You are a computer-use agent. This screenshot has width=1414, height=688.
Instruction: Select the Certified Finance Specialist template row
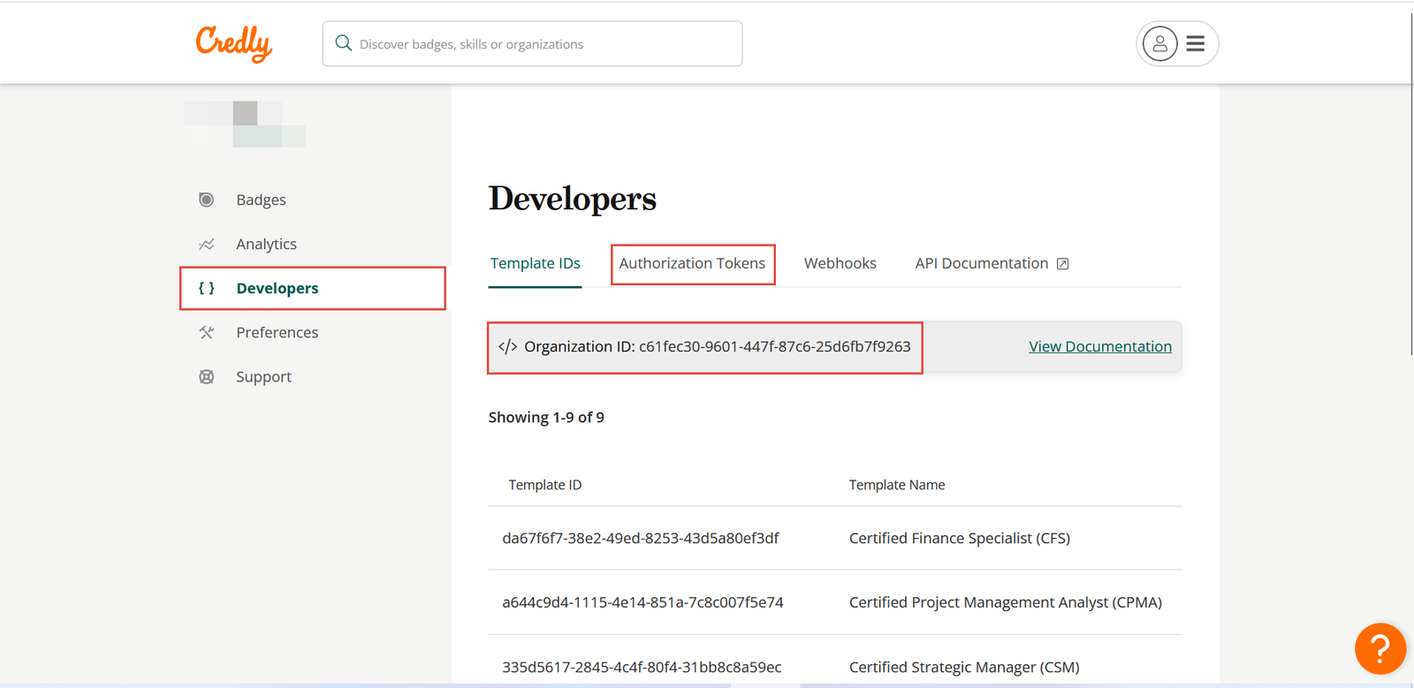click(x=834, y=538)
